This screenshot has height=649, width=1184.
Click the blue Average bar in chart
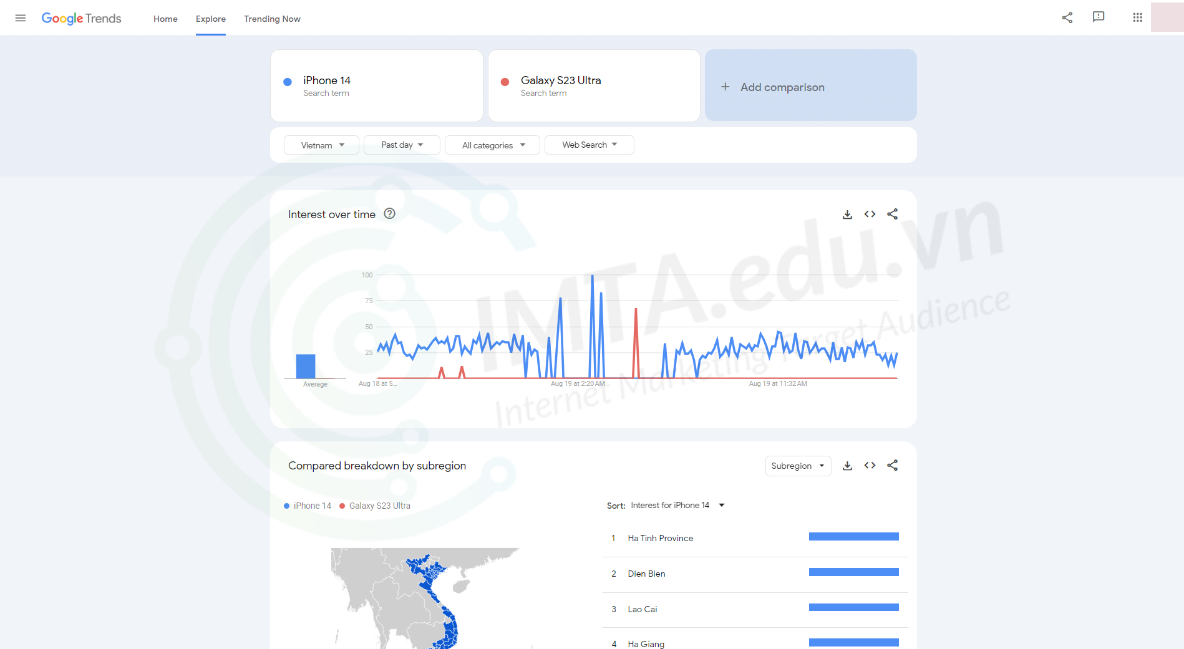pos(306,367)
